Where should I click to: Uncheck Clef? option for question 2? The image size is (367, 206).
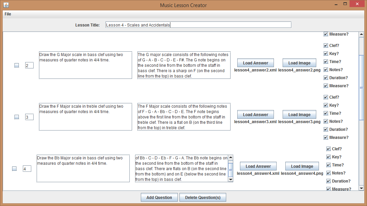[326, 46]
